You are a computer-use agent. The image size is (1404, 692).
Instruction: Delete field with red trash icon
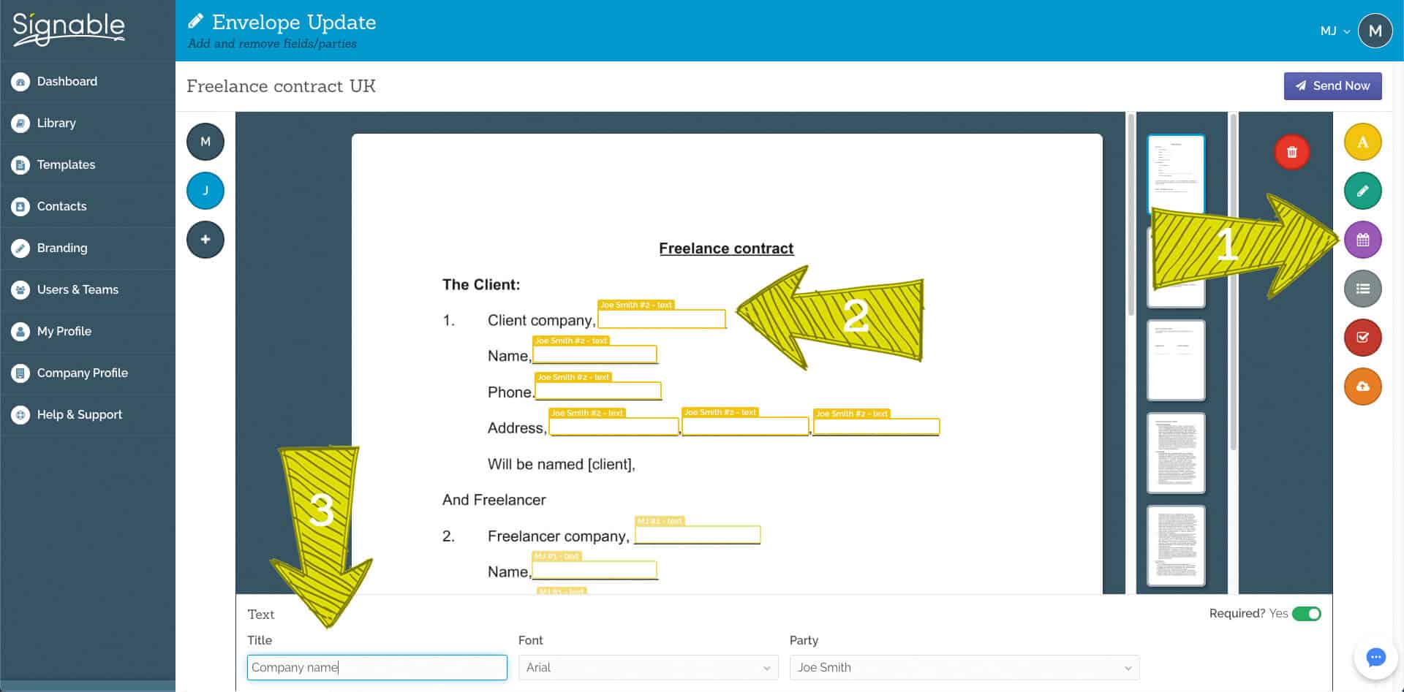click(x=1292, y=152)
